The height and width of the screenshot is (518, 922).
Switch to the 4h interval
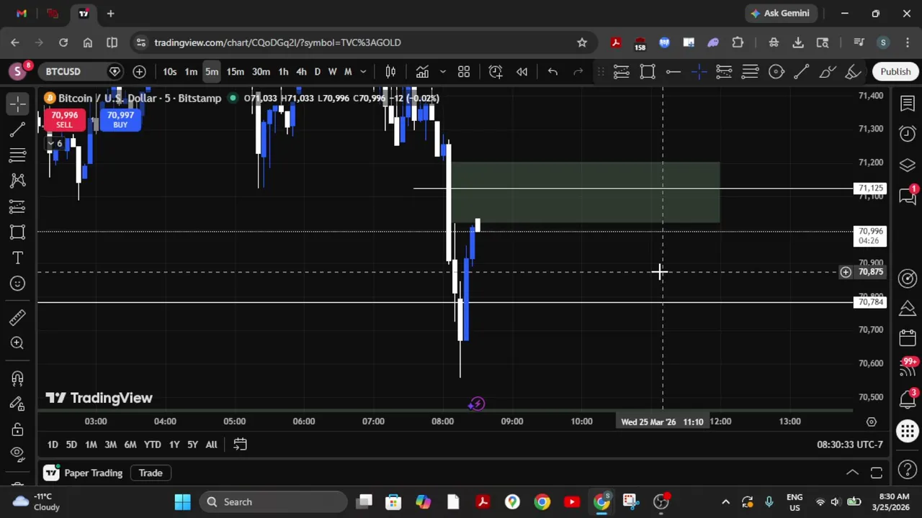pos(301,71)
